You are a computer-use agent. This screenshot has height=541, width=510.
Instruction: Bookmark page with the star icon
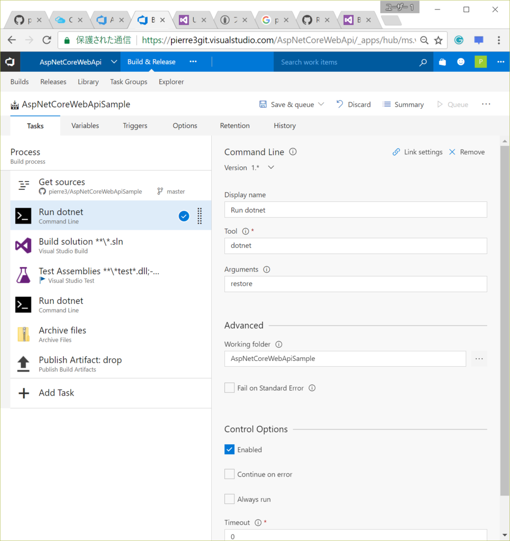coord(438,40)
